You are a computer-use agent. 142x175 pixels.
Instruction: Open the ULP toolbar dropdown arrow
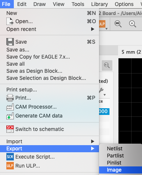(x=106, y=29)
